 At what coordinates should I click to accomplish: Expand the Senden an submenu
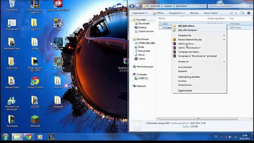199,62
